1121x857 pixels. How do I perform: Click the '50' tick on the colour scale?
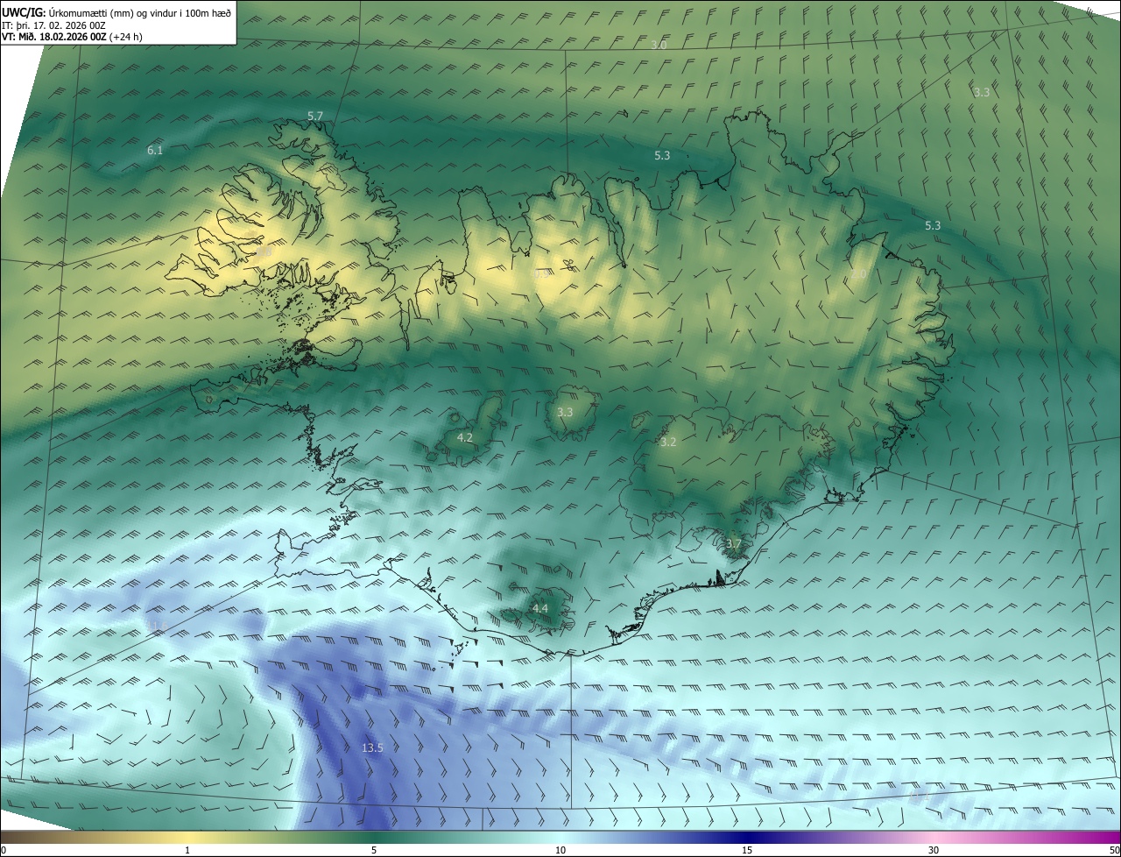tap(1113, 850)
